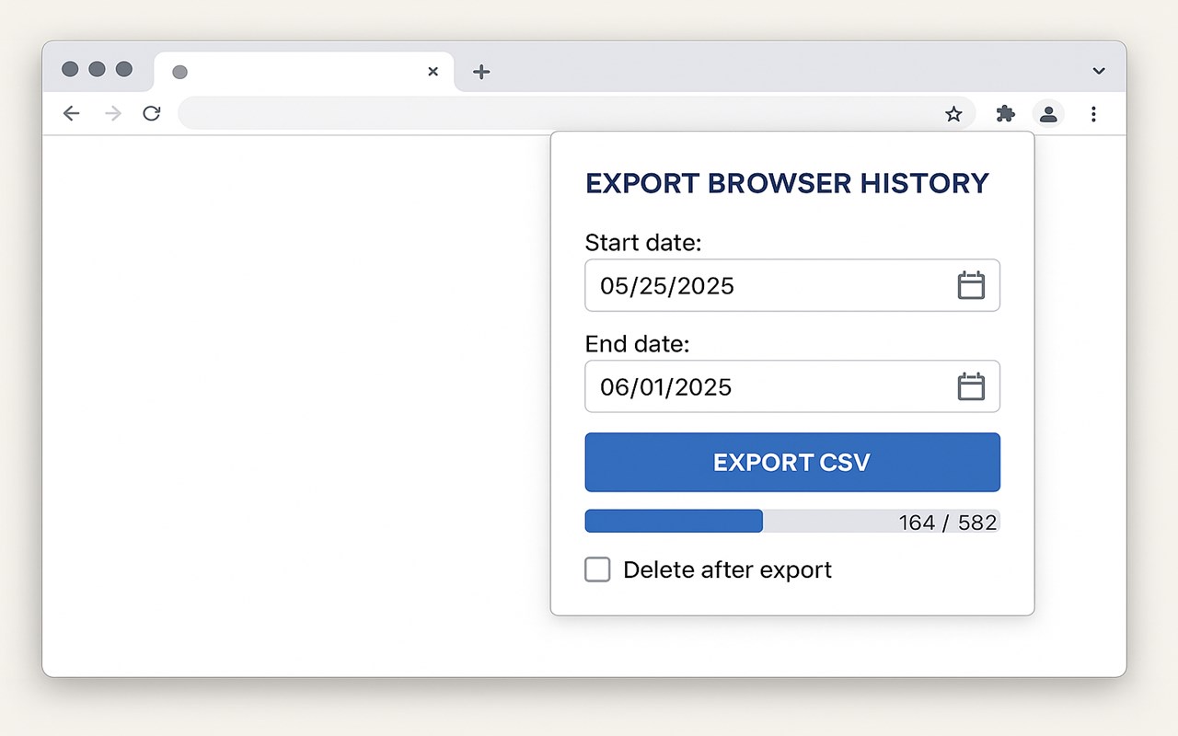Open the Start date calendar picker
The image size is (1178, 736).
click(x=971, y=285)
